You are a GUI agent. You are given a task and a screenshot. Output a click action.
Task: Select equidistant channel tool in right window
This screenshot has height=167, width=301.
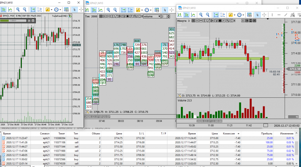point(293,15)
